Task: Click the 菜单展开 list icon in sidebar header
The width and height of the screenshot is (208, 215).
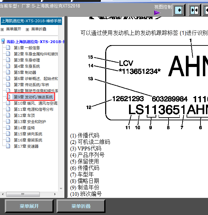Action: pyautogui.click(x=2, y=29)
